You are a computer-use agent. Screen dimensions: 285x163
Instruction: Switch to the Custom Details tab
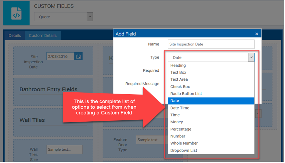[x=43, y=36]
